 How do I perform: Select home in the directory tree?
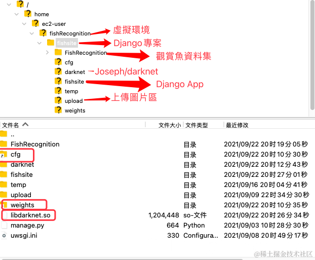click(x=42, y=14)
